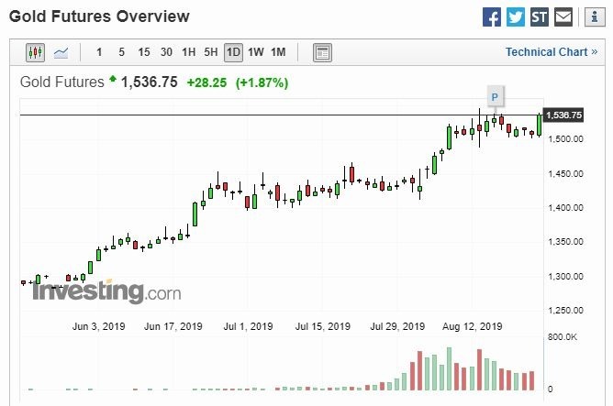Click the latest tall green candlestick
The height and width of the screenshot is (406, 613).
click(x=539, y=125)
